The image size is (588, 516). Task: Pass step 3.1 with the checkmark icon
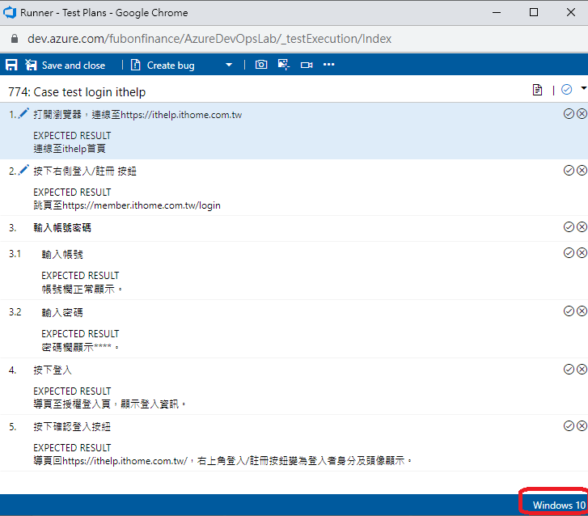tap(569, 253)
